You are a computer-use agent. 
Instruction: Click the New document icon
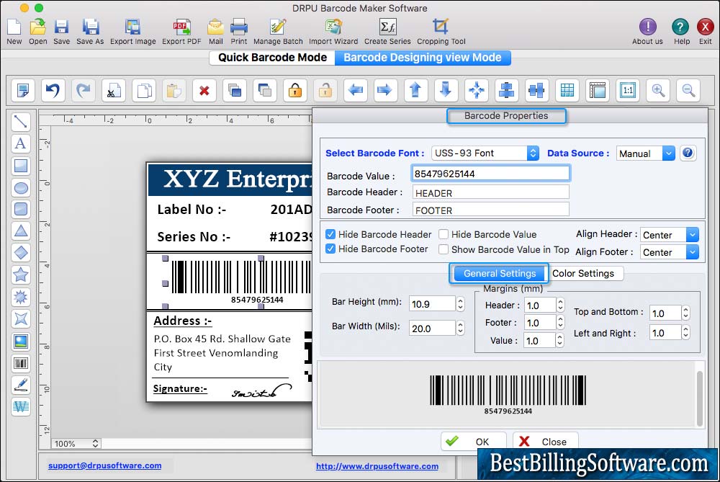[14, 27]
